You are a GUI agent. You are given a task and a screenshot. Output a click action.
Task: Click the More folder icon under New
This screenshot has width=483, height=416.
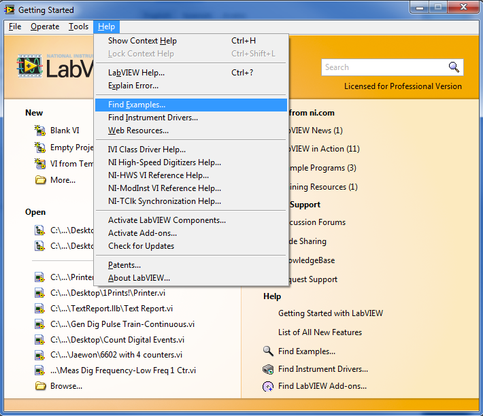coord(39,180)
